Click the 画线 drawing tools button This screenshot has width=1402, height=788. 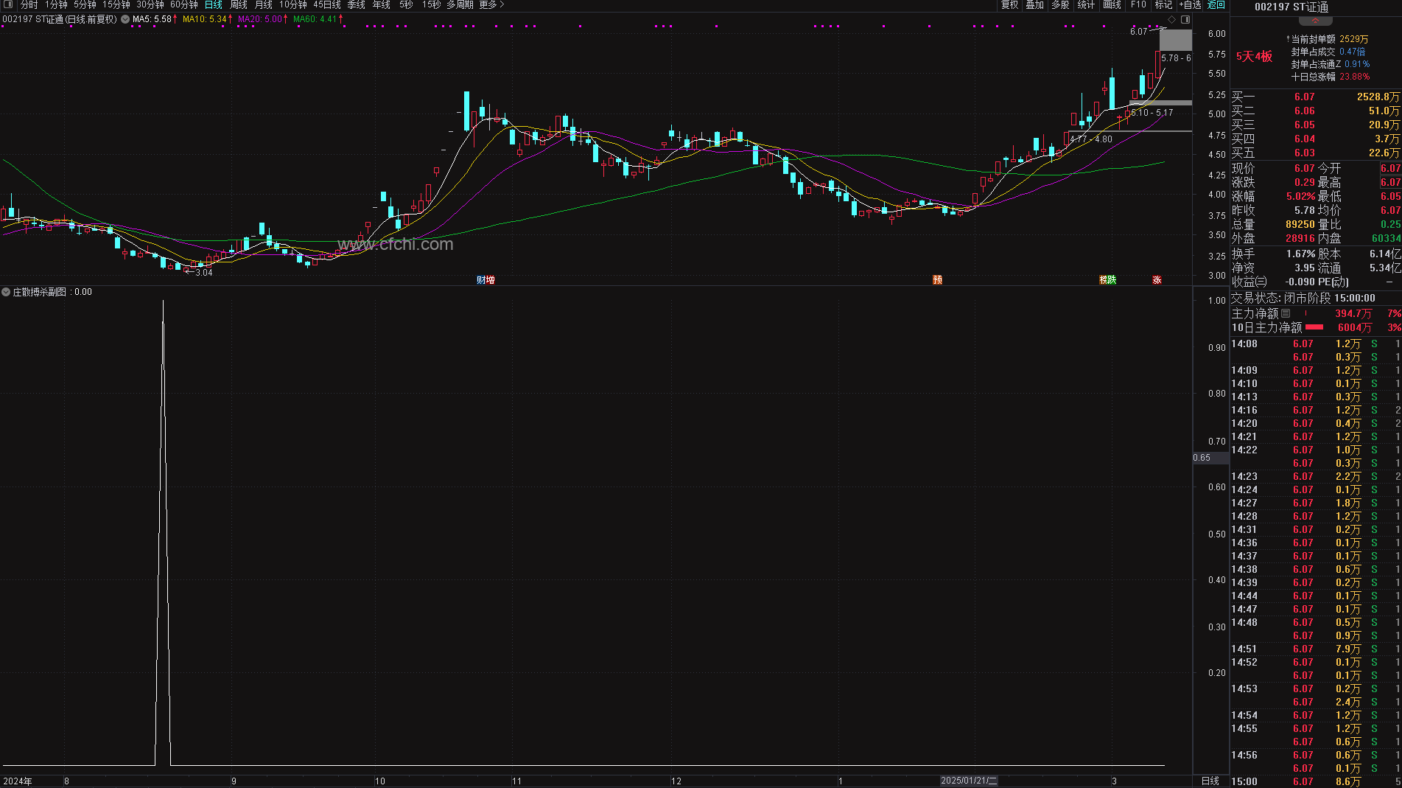pyautogui.click(x=1112, y=4)
